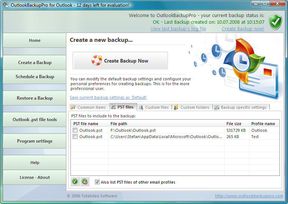Viewport: 288px width, 204px height.
Task: Select the F:\Outlook\Outlook.pst path cell
Action: pyautogui.click(x=166, y=130)
